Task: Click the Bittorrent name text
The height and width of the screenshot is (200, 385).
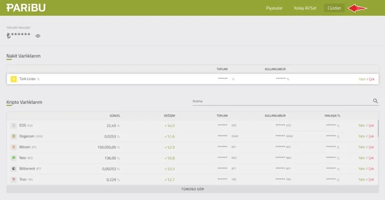Action: (27, 169)
